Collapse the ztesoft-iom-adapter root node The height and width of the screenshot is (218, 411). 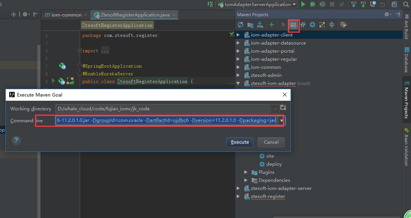click(x=238, y=83)
